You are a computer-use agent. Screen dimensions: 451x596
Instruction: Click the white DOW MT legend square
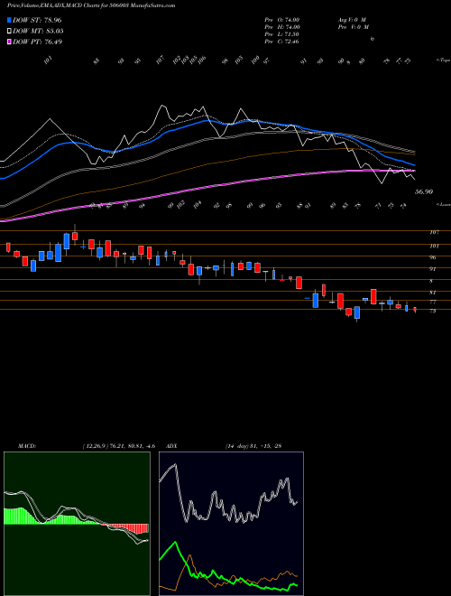[9, 32]
